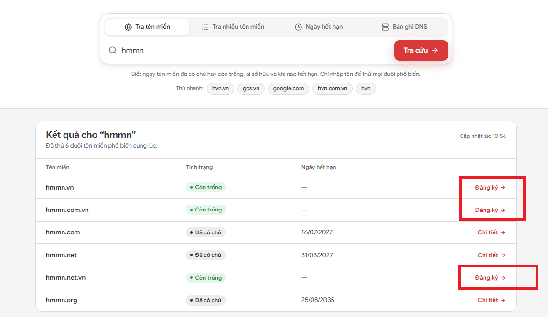
Task: Open Chi tiết for hmmn.org
Action: pos(491,300)
